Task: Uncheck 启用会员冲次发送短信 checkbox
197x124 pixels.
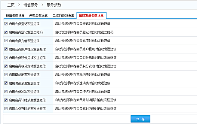Action: tap(6, 92)
